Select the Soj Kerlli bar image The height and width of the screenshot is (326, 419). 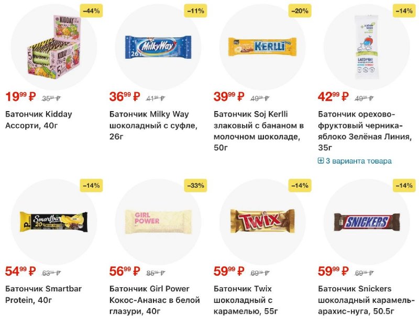point(262,47)
